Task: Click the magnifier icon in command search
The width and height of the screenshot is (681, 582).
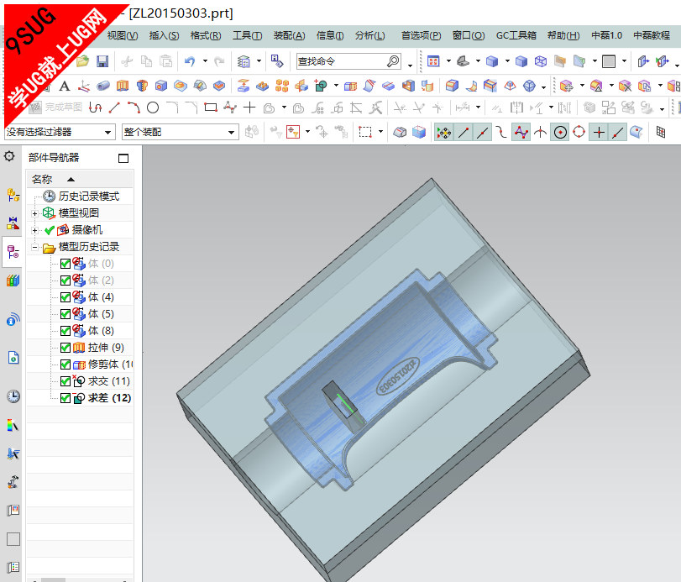Action: pyautogui.click(x=393, y=61)
